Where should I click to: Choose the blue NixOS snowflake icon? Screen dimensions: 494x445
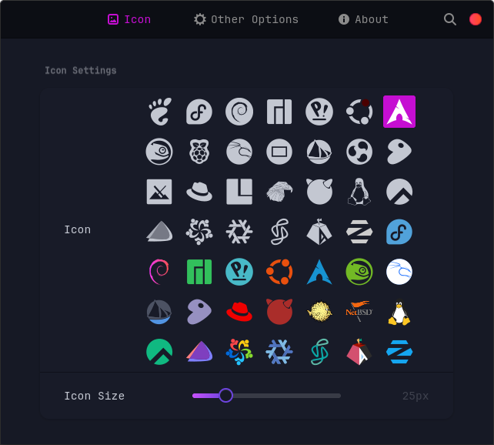click(279, 352)
